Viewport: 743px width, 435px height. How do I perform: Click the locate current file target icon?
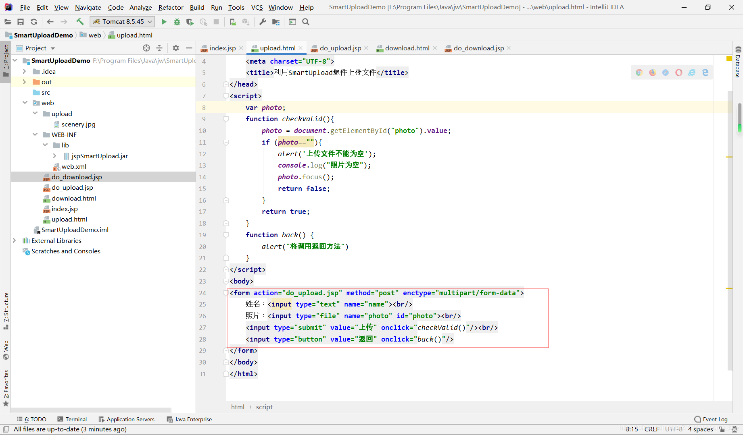point(146,48)
